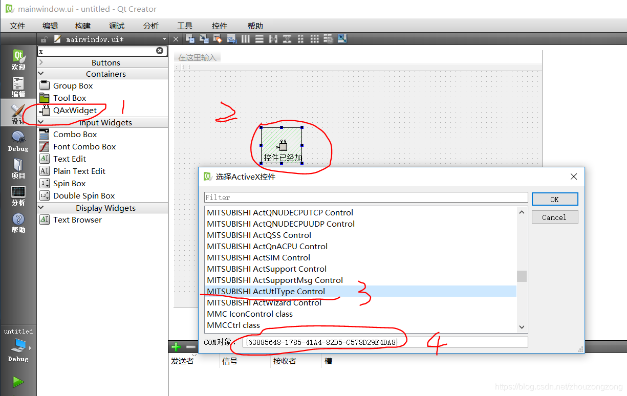Open Analyze (分析) mode
Image resolution: width=627 pixels, height=396 pixels.
pyautogui.click(x=18, y=195)
